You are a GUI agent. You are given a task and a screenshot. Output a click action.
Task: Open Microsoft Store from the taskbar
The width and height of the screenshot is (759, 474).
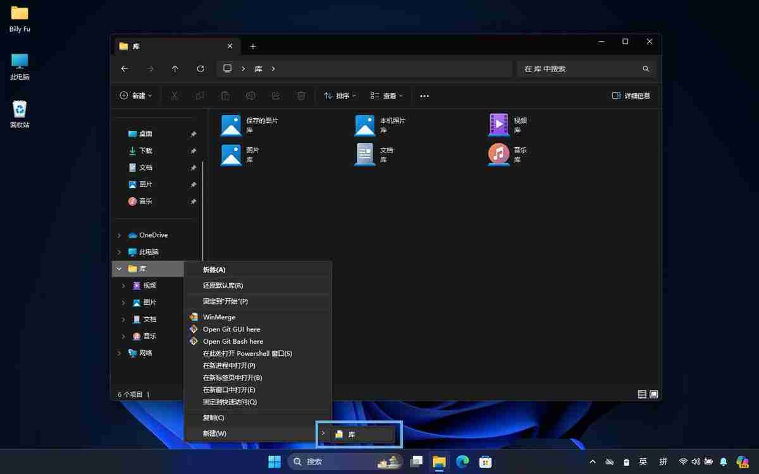point(484,461)
